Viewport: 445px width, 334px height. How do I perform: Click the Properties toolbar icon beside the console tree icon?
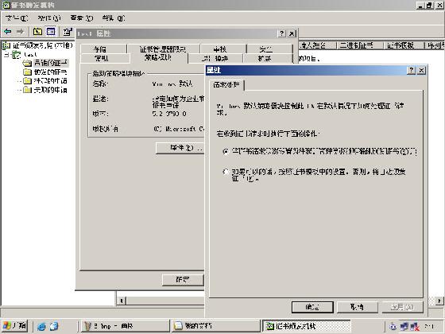tap(68, 32)
